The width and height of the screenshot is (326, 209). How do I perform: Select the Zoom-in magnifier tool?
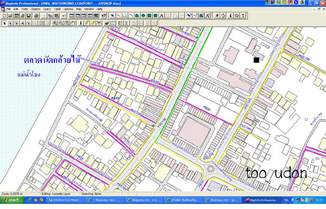55,23
